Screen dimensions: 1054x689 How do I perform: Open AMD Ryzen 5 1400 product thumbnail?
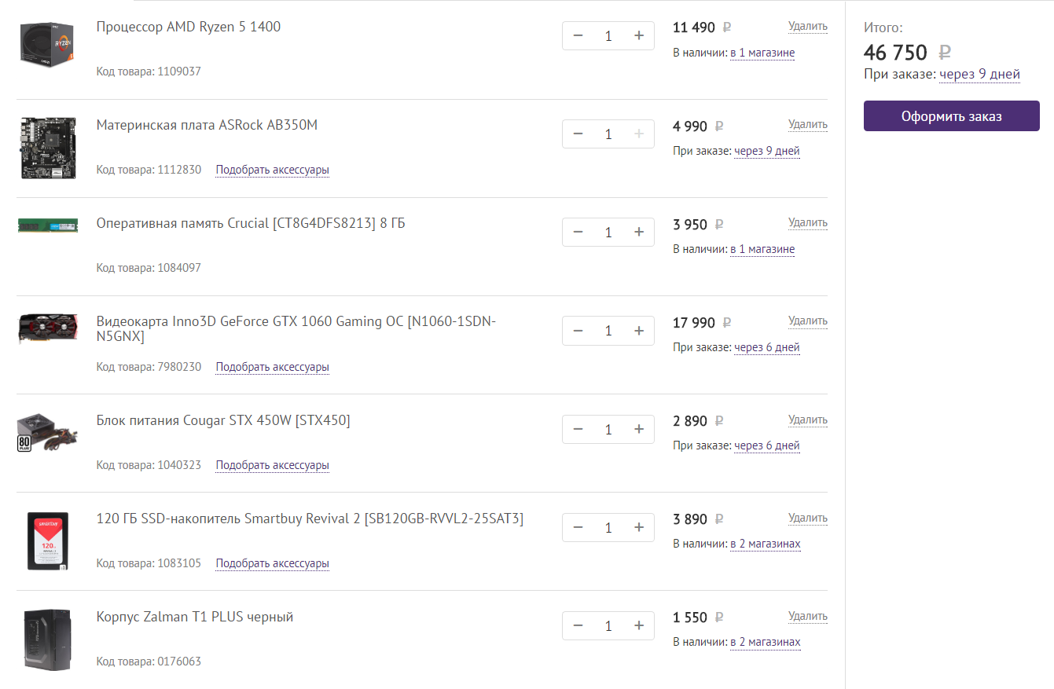46,44
